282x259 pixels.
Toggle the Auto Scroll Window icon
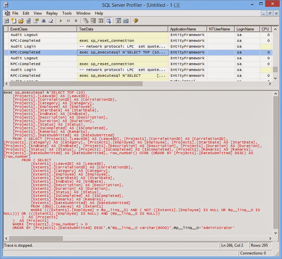coord(109,21)
